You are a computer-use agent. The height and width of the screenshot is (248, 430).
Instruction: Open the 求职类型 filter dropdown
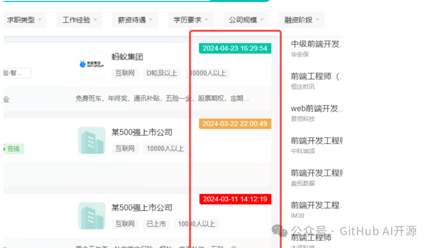click(x=25, y=20)
